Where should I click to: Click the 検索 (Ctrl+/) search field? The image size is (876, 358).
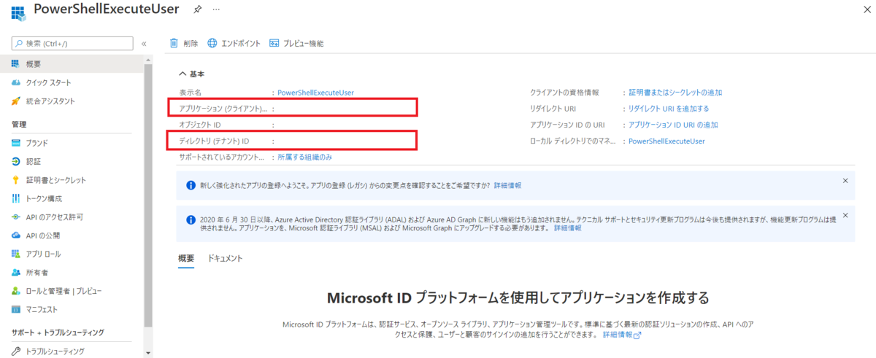[72, 43]
